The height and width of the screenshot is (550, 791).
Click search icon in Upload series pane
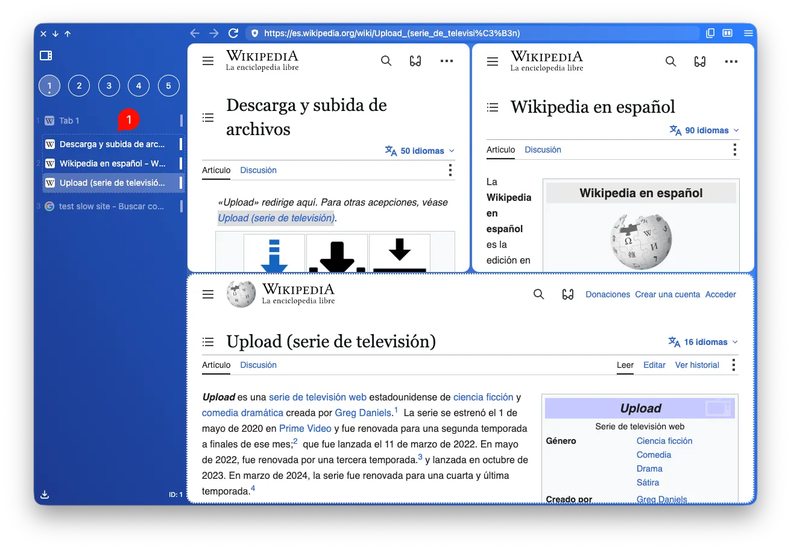(x=539, y=294)
